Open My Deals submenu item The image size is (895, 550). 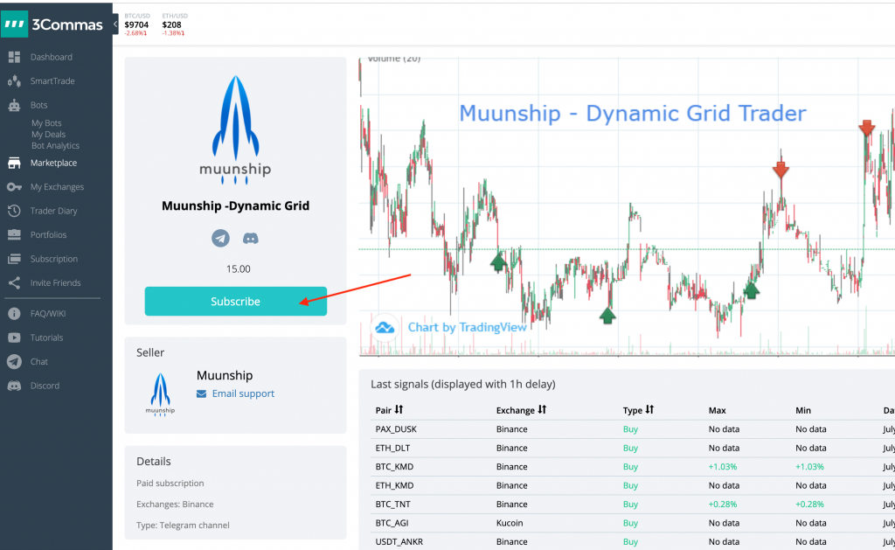pos(49,134)
